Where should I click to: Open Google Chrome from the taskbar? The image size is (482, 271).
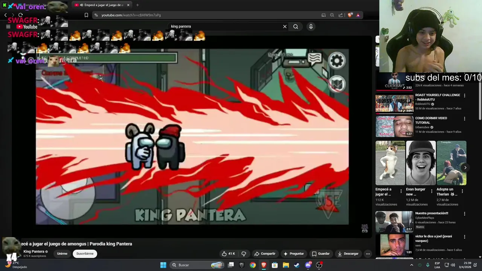tap(253, 265)
